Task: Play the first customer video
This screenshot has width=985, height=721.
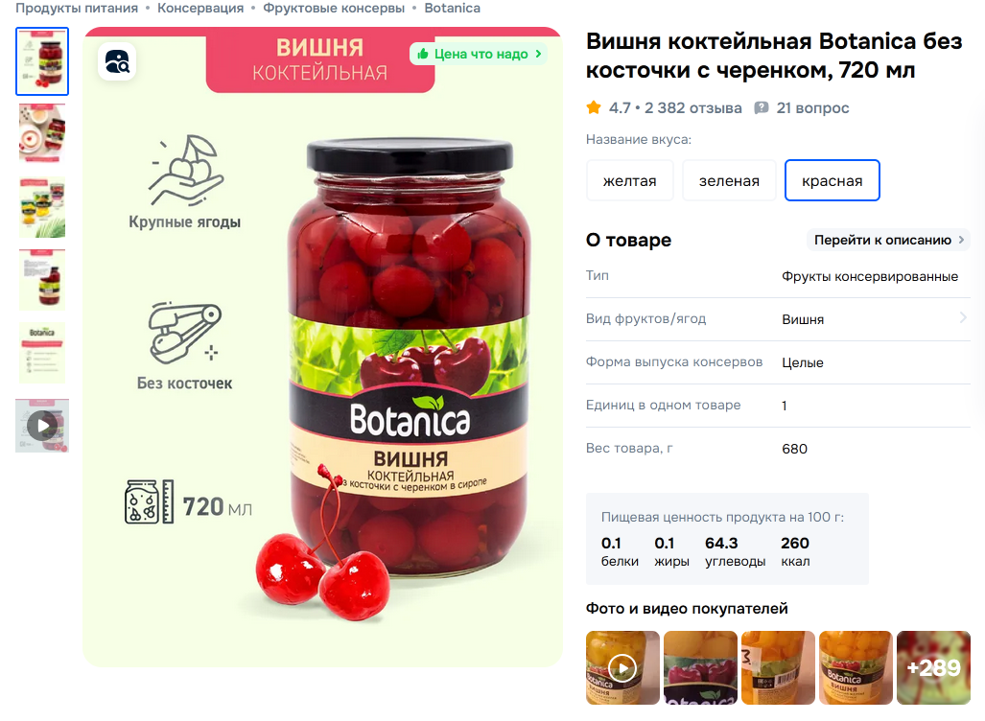Action: point(622,667)
